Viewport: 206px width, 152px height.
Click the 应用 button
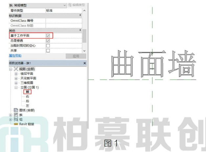tap(76, 56)
